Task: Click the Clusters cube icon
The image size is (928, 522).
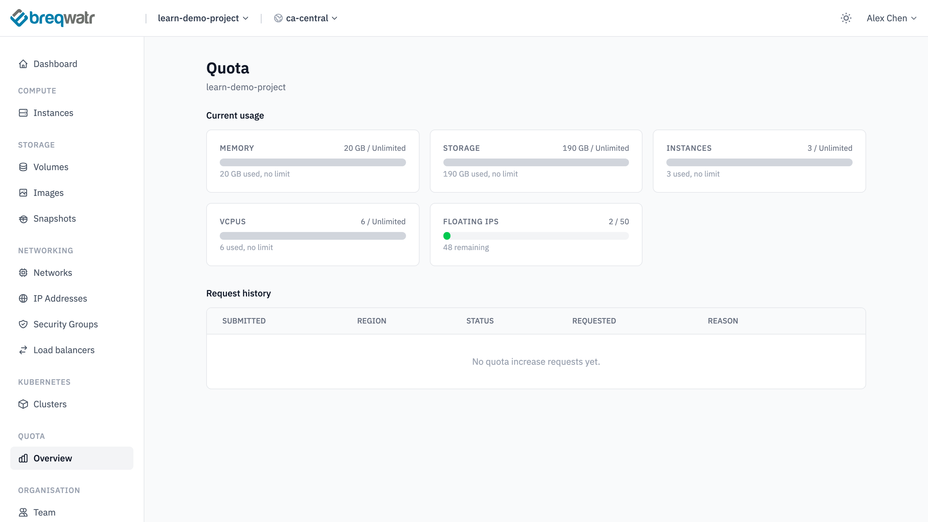Action: 23,404
